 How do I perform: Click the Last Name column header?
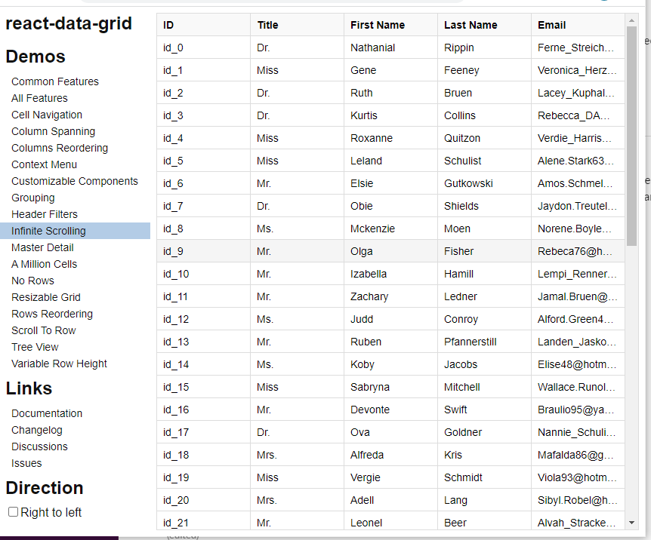[x=485, y=25]
